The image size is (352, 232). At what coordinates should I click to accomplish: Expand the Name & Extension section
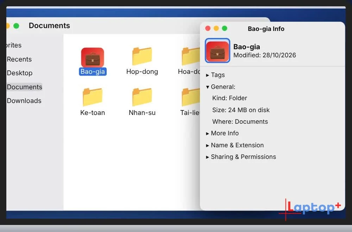coord(207,146)
